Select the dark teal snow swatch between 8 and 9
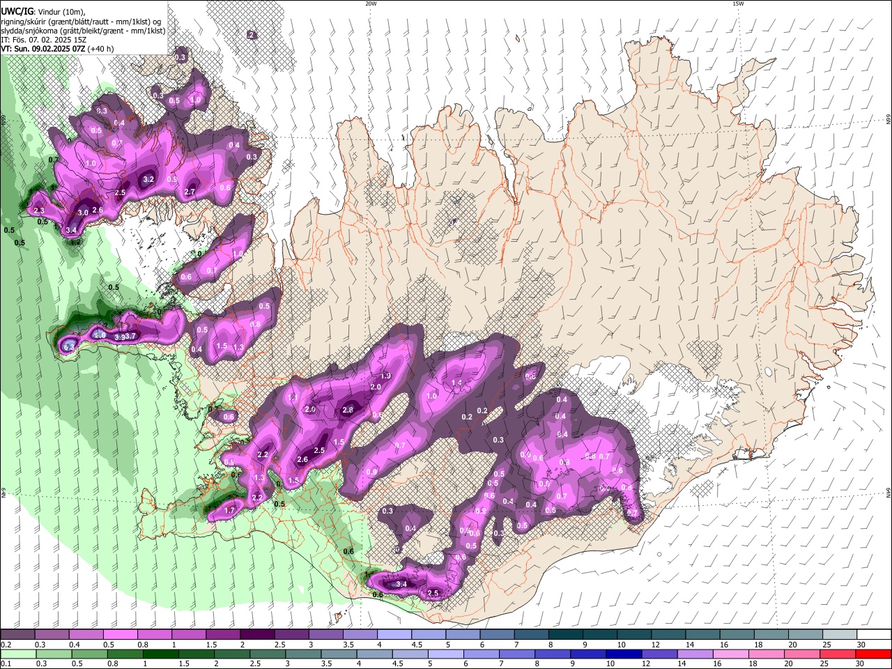 pos(564,635)
